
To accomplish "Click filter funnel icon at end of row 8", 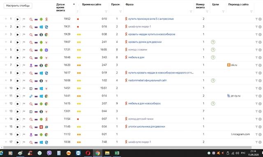I will pyautogui.click(x=256, y=73).
